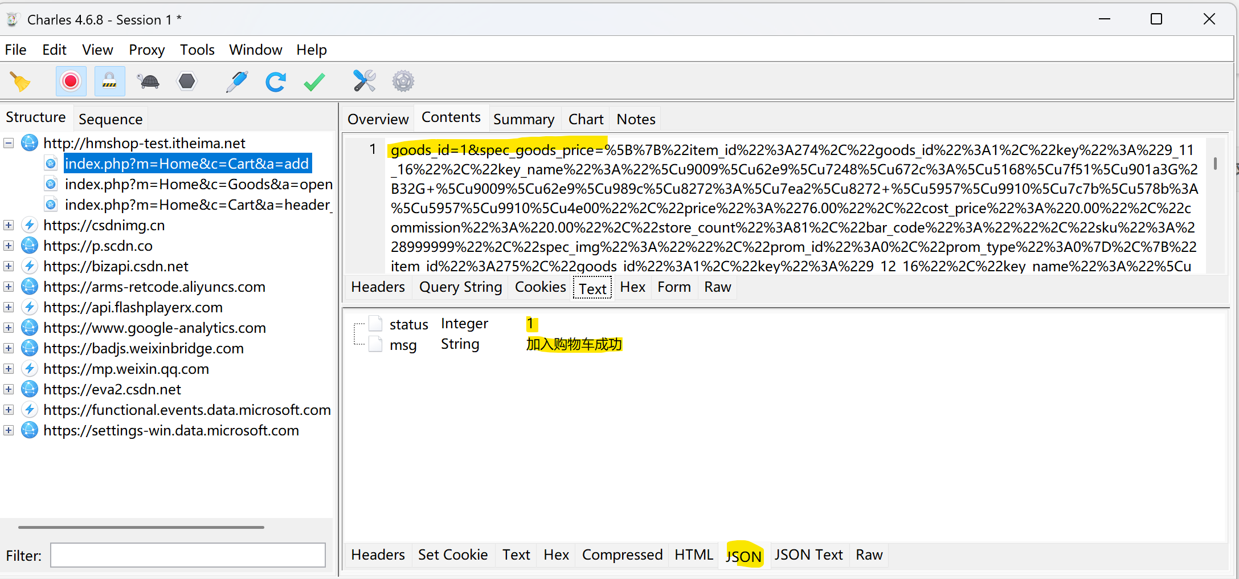Viewport: 1239px width, 579px height.
Task: Select the Goods&a=open request row
Action: [198, 184]
